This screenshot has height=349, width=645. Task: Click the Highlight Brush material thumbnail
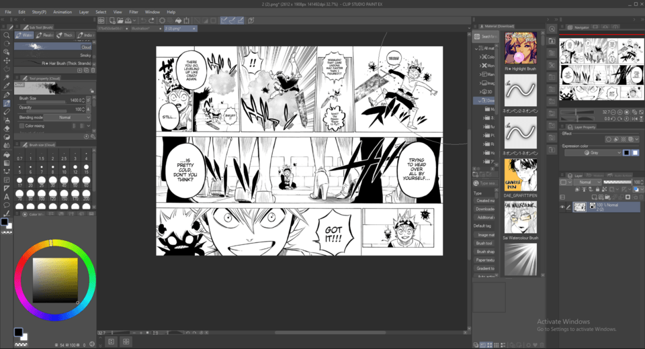pos(520,48)
